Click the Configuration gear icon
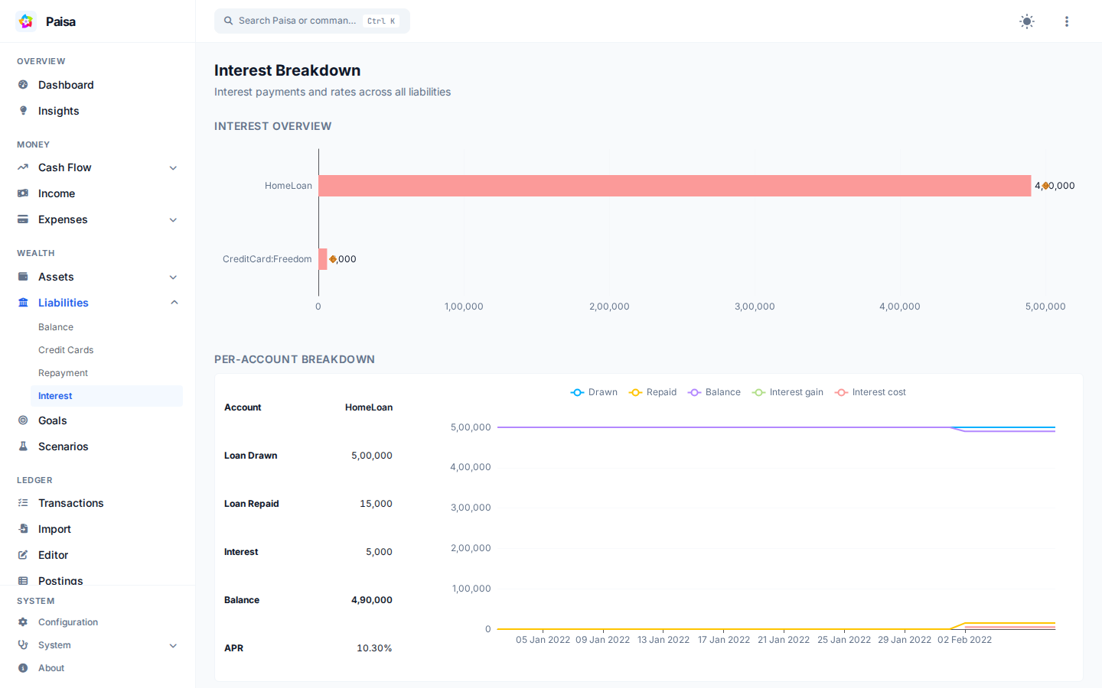 [x=23, y=622]
